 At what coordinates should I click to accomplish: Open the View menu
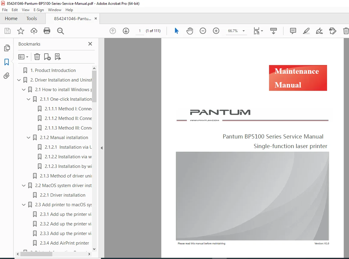coord(26,10)
